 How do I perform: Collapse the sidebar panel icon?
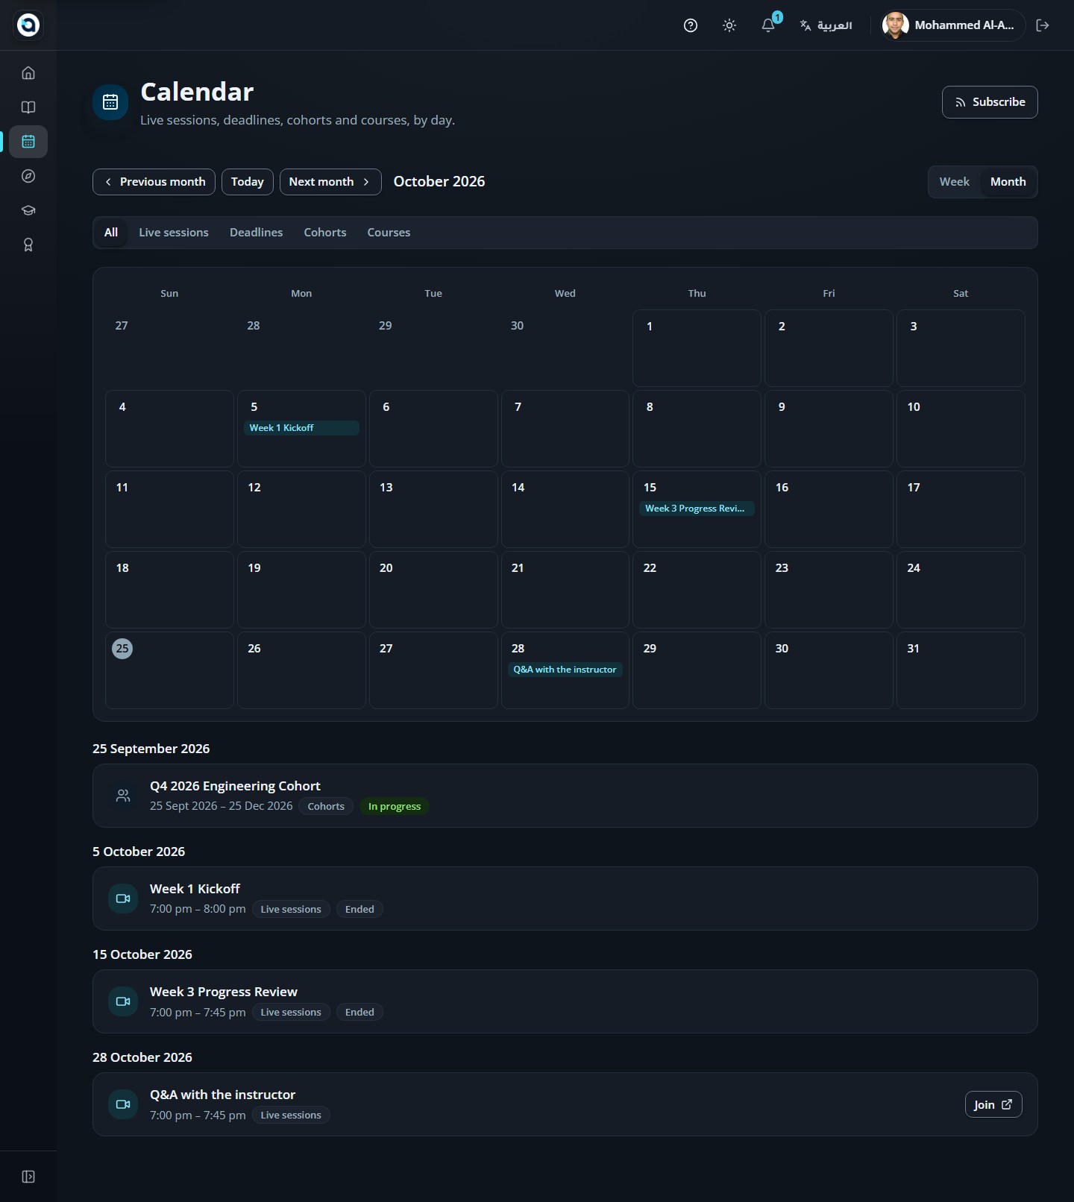[28, 1177]
